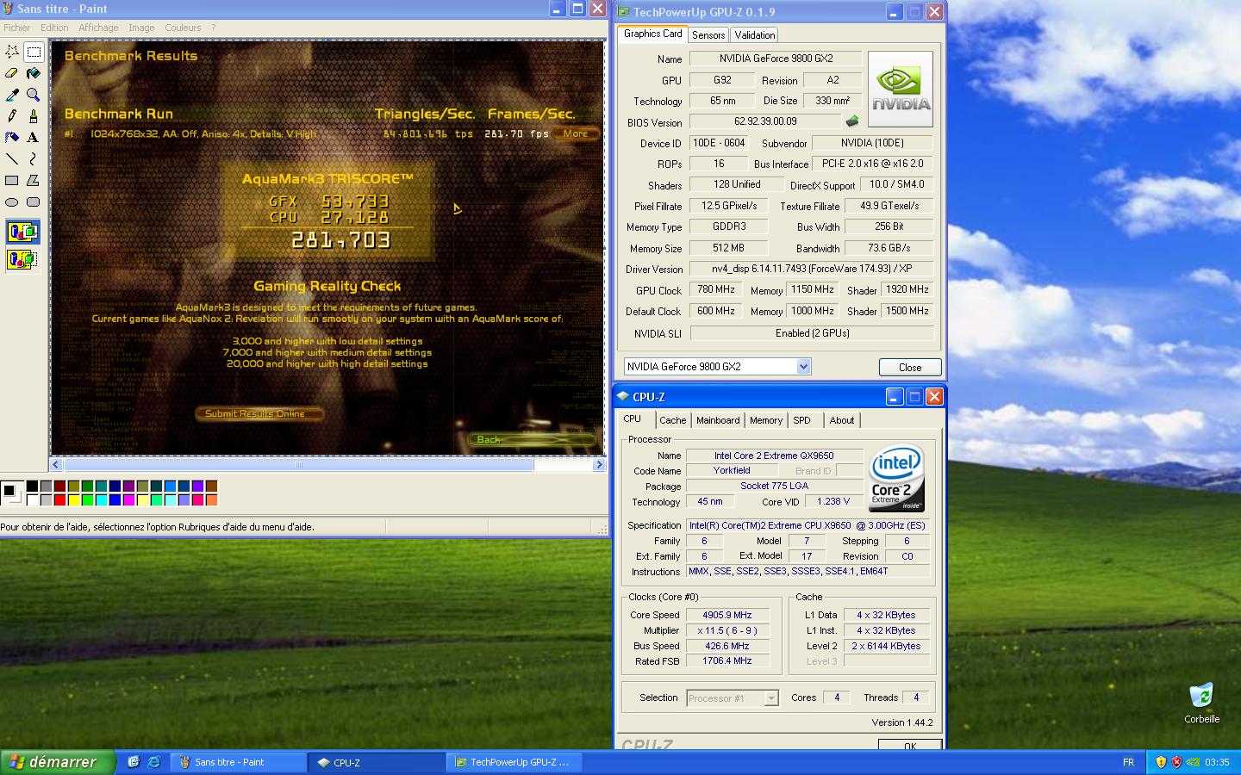This screenshot has width=1241, height=775.
Task: Activate the Magnifier tool in Paint
Action: [34, 95]
